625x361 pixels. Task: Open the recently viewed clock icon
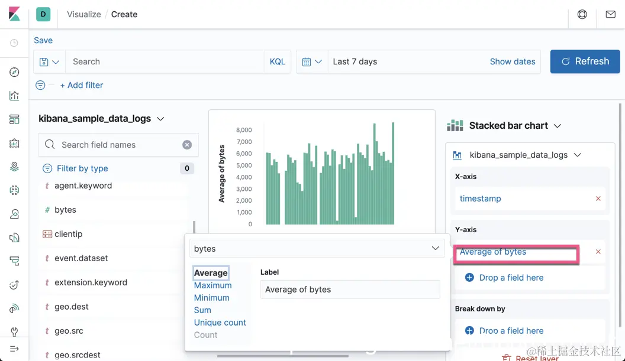tap(14, 43)
